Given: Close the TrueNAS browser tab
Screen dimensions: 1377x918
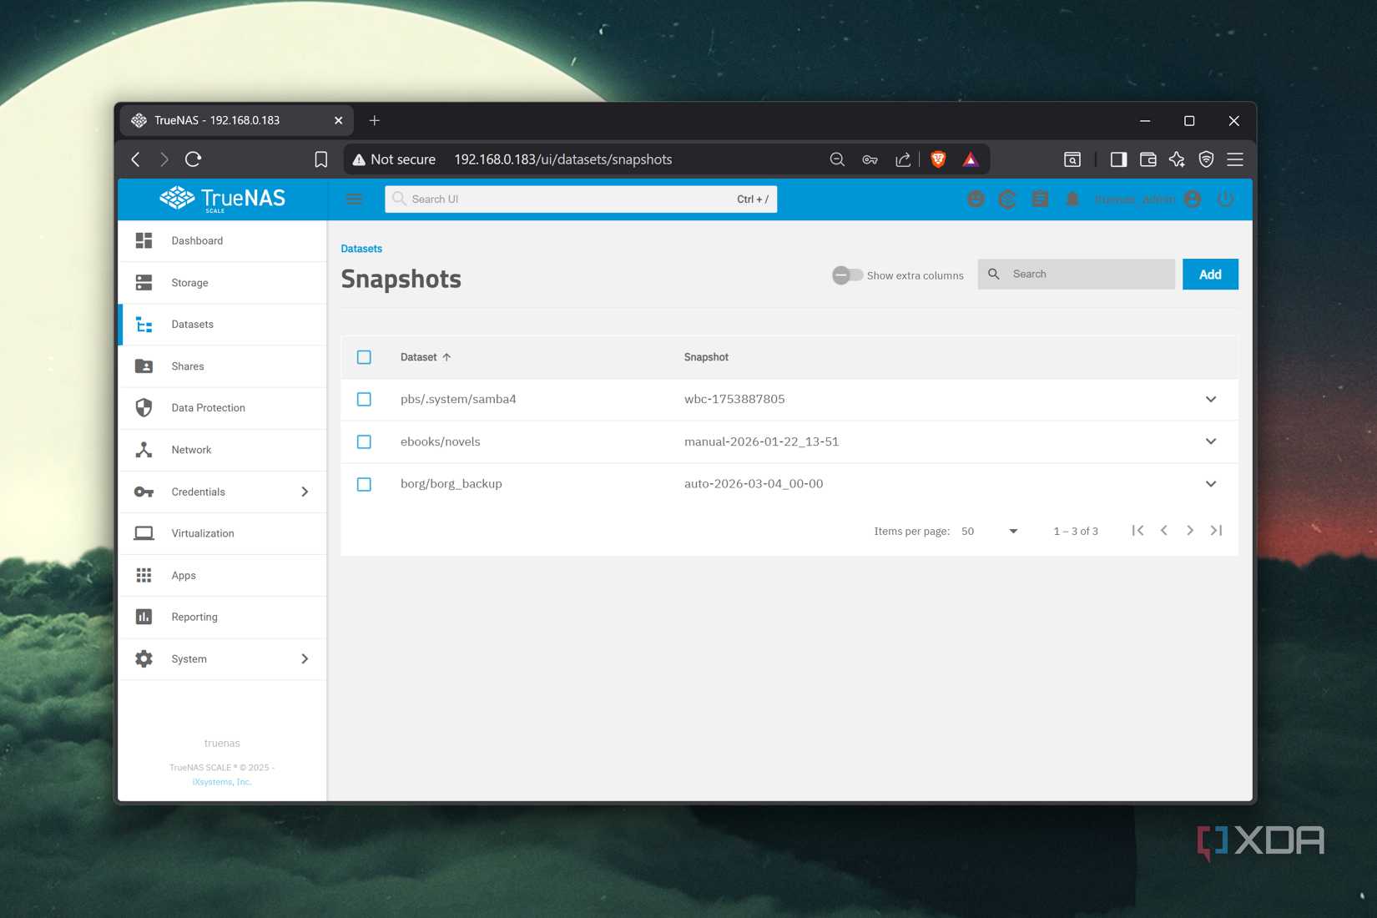Looking at the screenshot, I should pos(338,120).
